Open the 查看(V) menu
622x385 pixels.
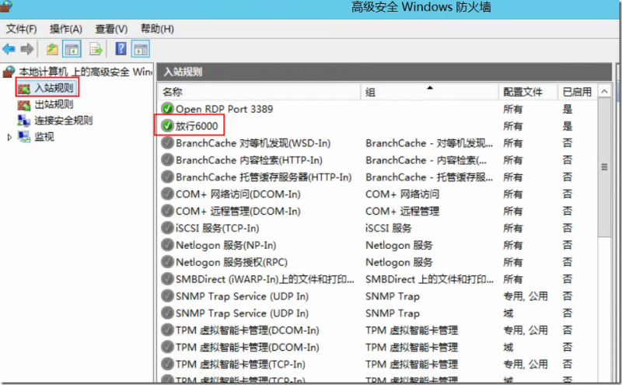[111, 29]
